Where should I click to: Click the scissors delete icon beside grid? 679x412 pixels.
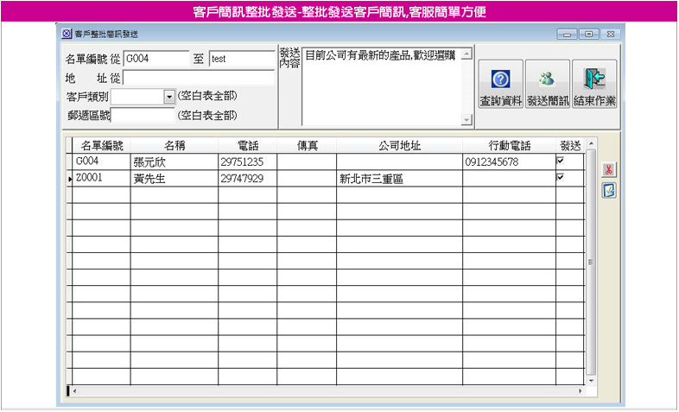coord(608,170)
